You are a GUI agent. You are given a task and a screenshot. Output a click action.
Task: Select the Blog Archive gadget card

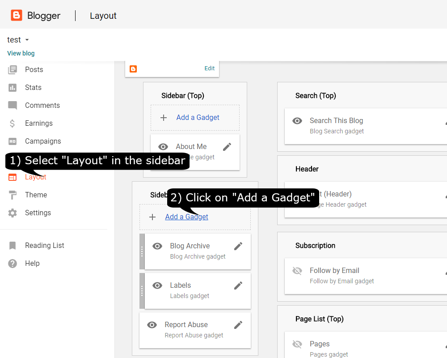[198, 251]
